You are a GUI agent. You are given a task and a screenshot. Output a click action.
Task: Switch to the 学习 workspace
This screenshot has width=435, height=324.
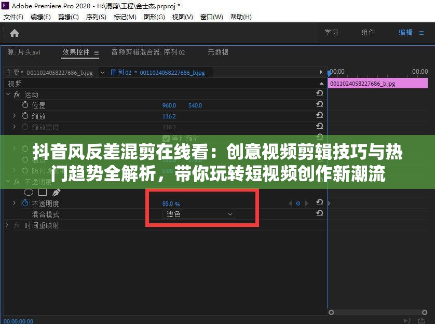[332, 32]
